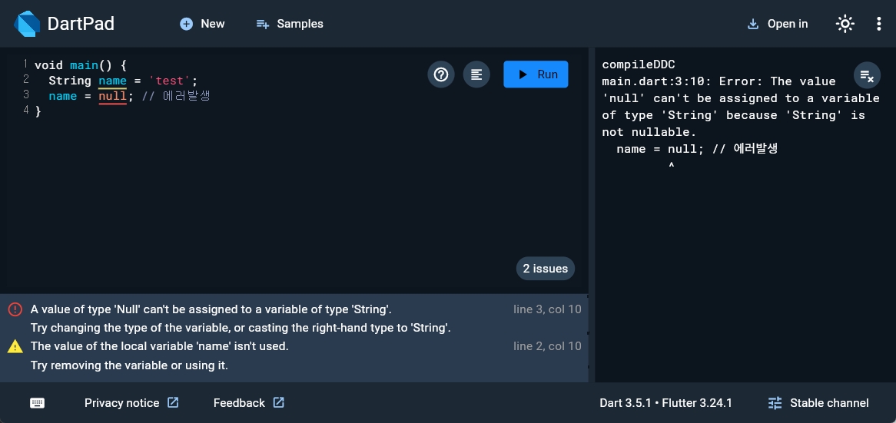Click the underlined 'null' in code line 3
The width and height of the screenshot is (896, 423).
112,96
